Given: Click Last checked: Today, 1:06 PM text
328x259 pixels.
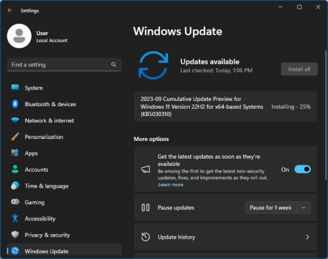Looking at the screenshot, I should click(216, 70).
